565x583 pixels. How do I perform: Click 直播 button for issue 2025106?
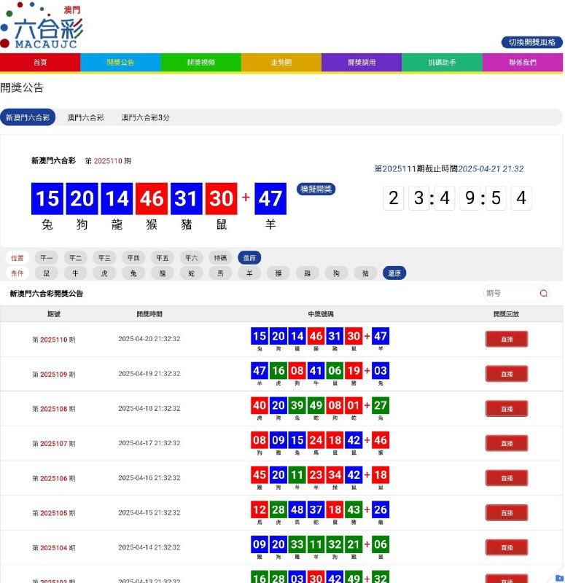pyautogui.click(x=507, y=478)
